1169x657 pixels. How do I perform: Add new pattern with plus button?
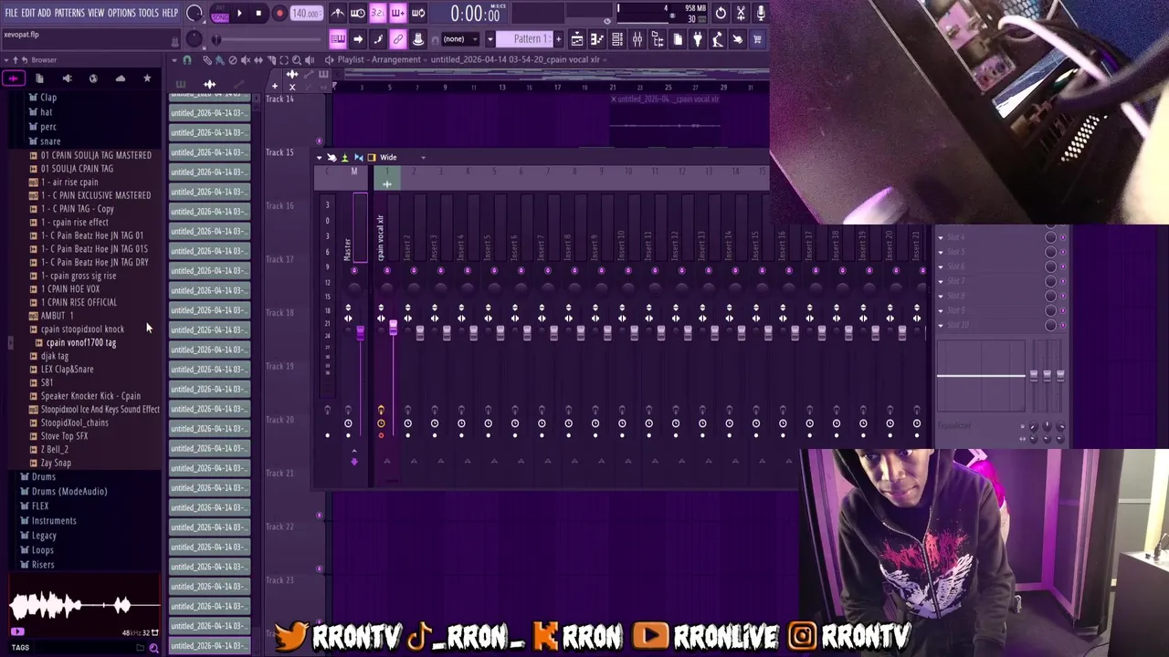559,39
